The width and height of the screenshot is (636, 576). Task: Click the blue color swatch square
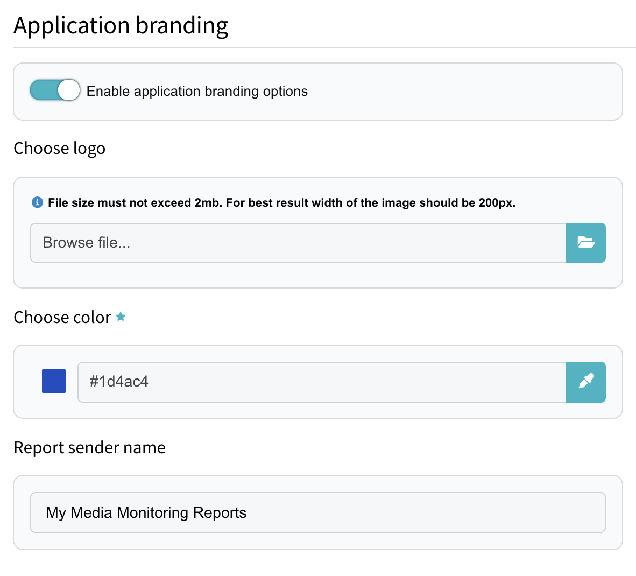(54, 381)
